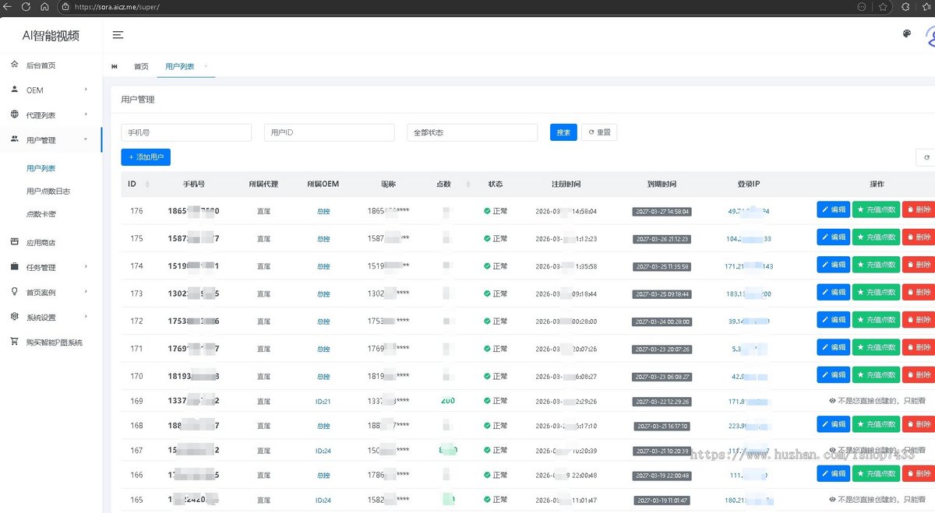This screenshot has height=513, width=935.
Task: Click the browser back arrow
Action: tap(8, 6)
